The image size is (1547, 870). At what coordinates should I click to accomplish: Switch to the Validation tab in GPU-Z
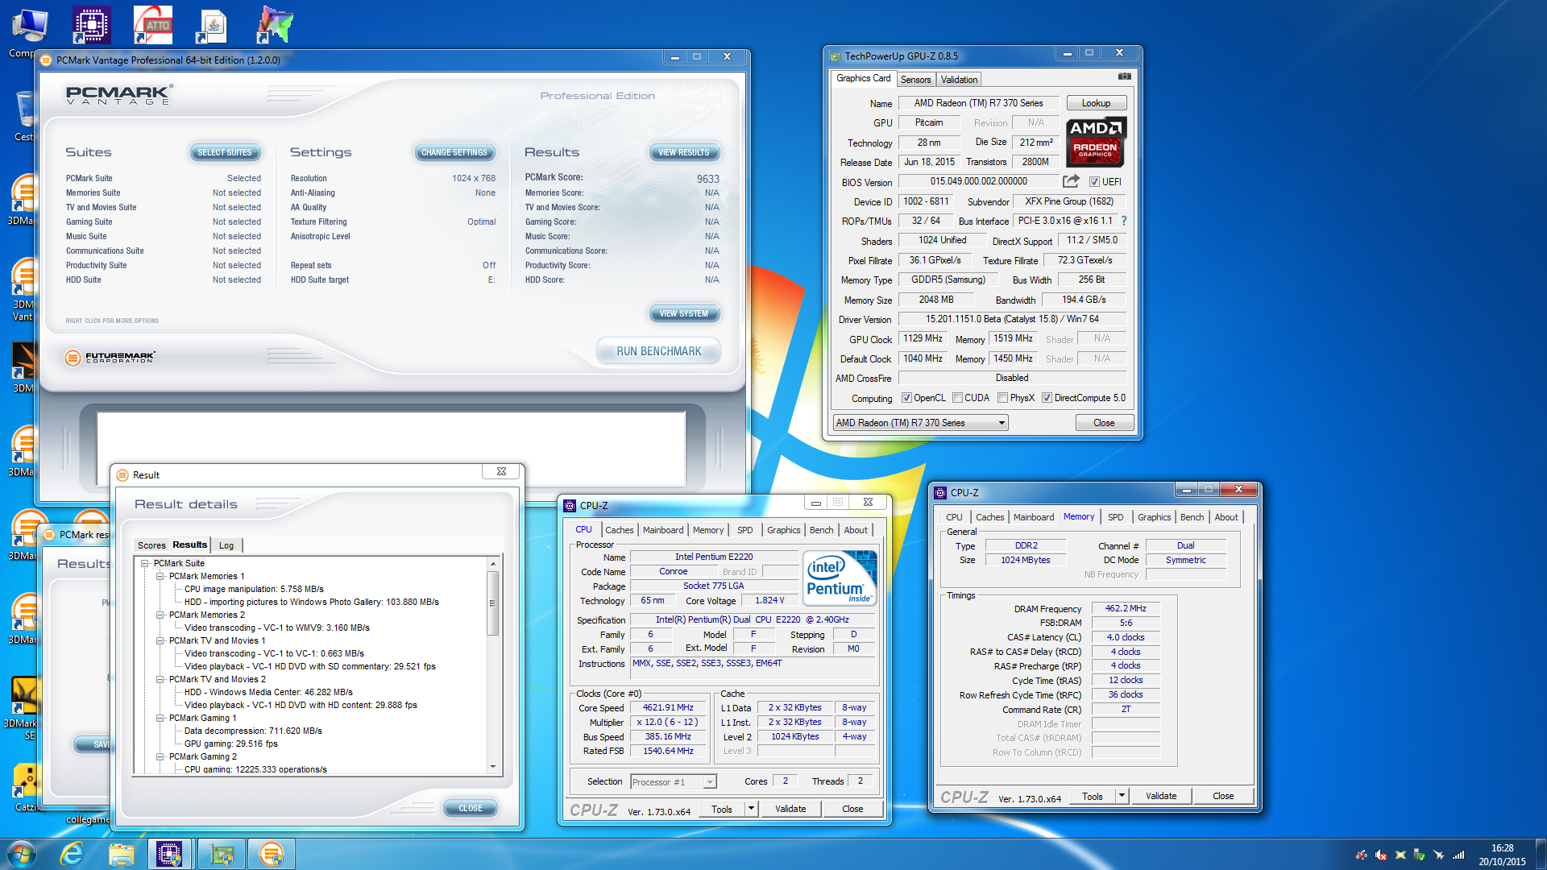959,80
